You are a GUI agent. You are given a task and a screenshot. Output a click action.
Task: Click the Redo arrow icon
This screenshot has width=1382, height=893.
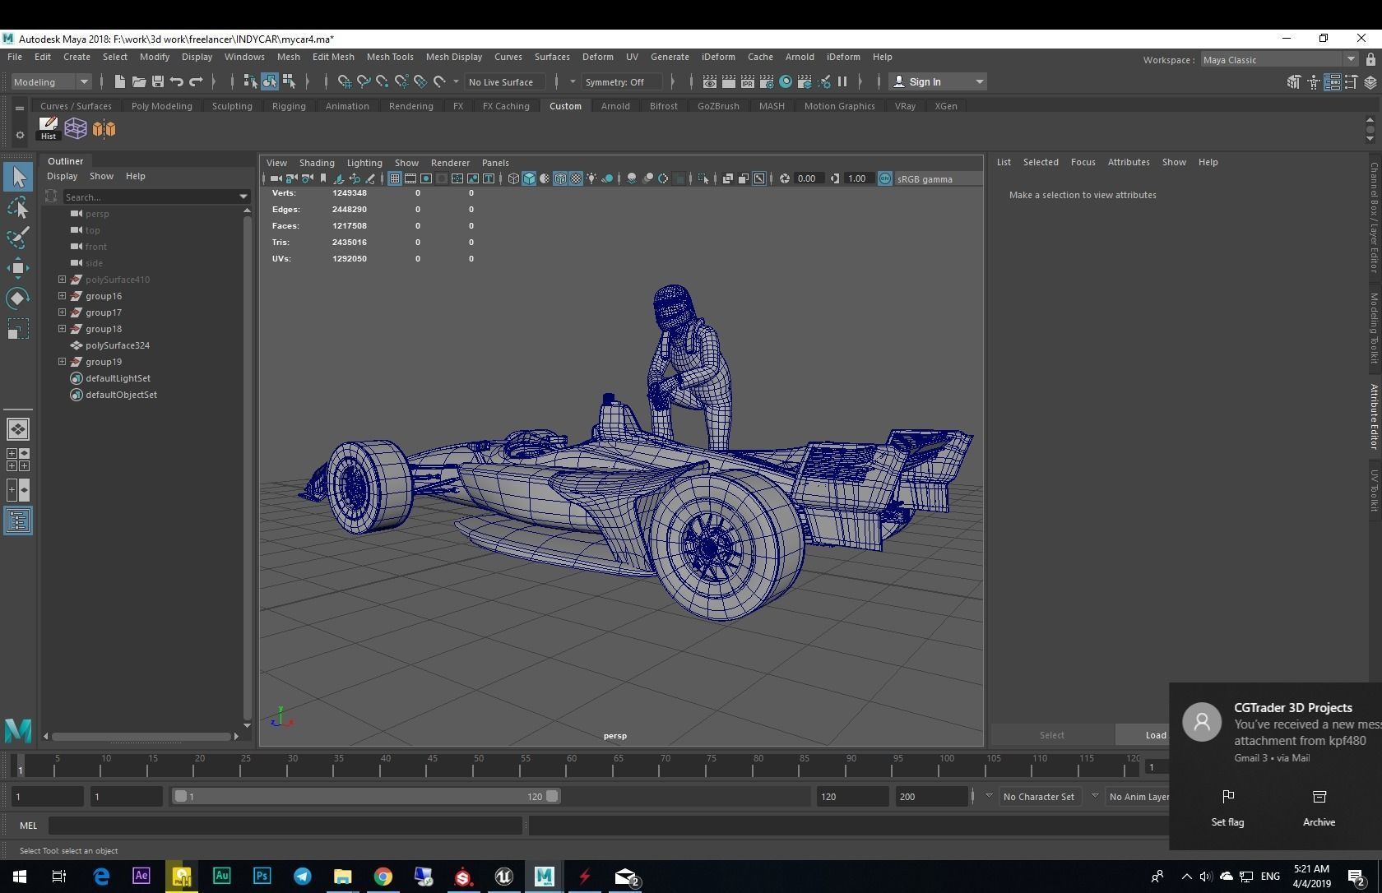196,81
